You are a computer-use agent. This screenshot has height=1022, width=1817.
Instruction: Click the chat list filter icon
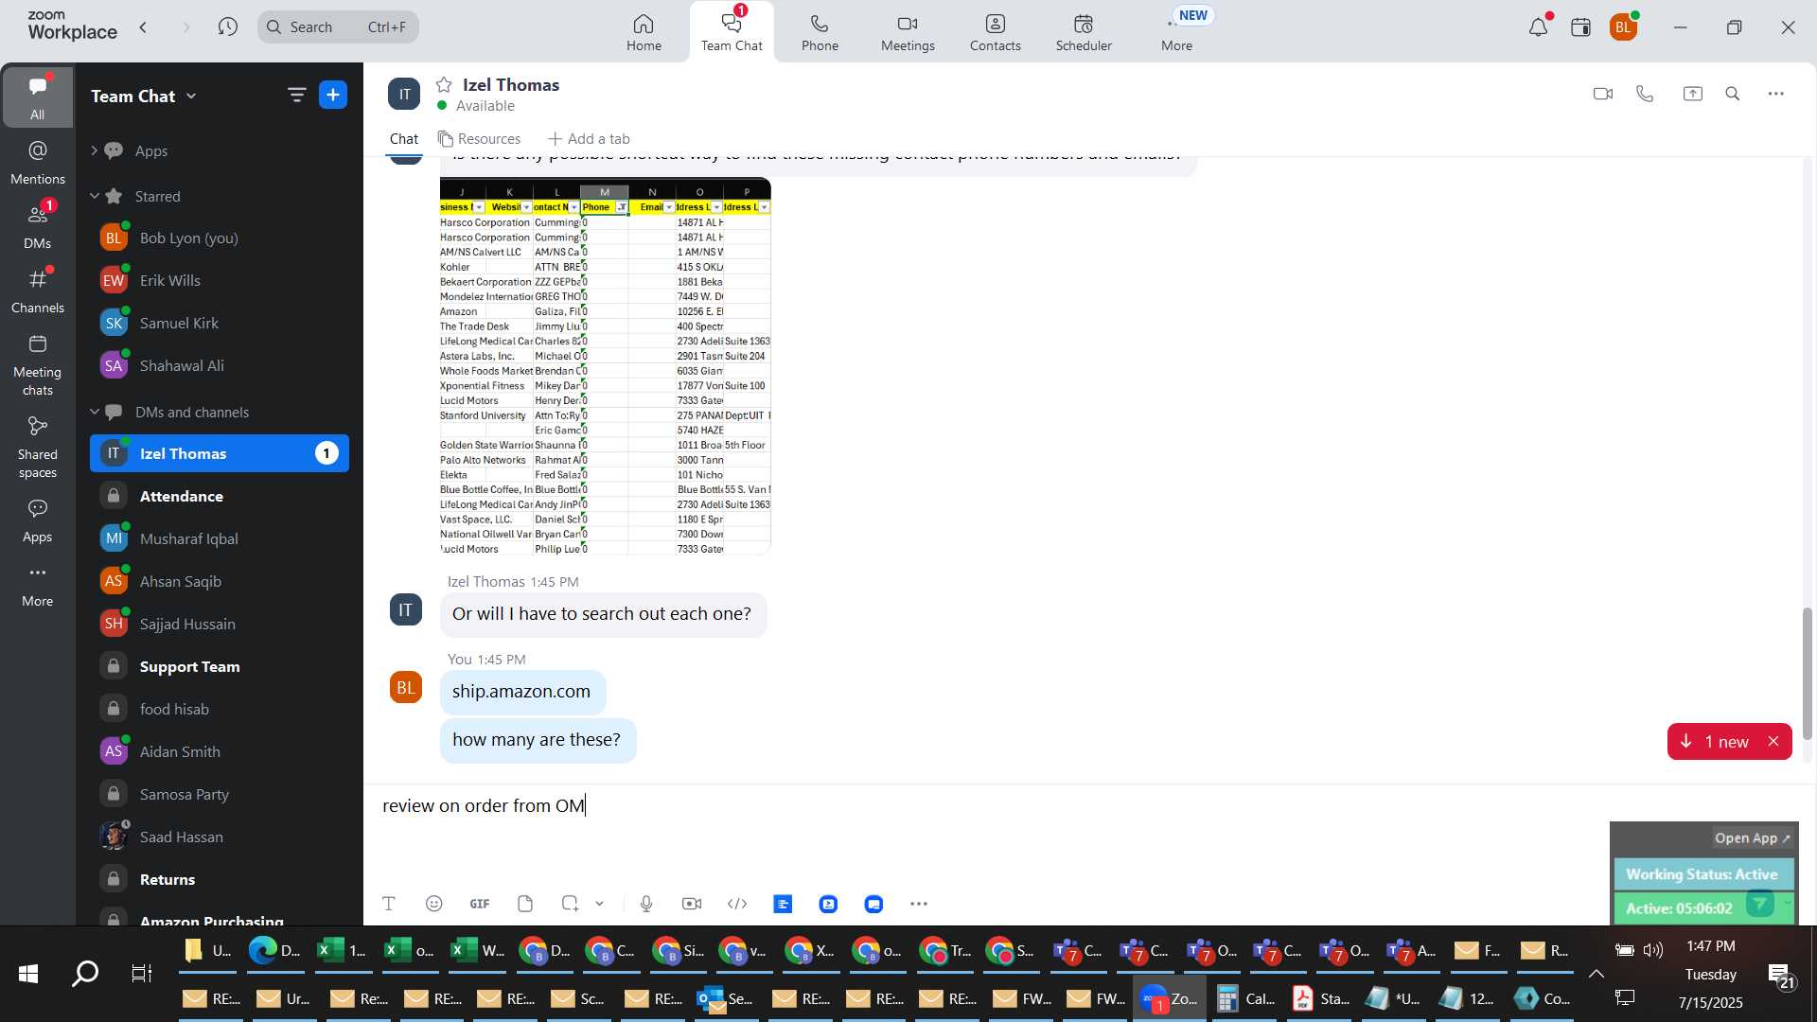[x=296, y=95]
